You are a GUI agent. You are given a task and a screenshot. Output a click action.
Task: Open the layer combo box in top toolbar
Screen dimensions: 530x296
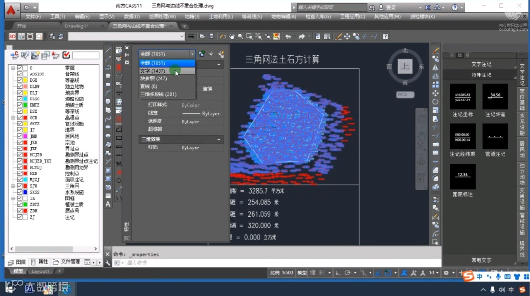point(126,36)
